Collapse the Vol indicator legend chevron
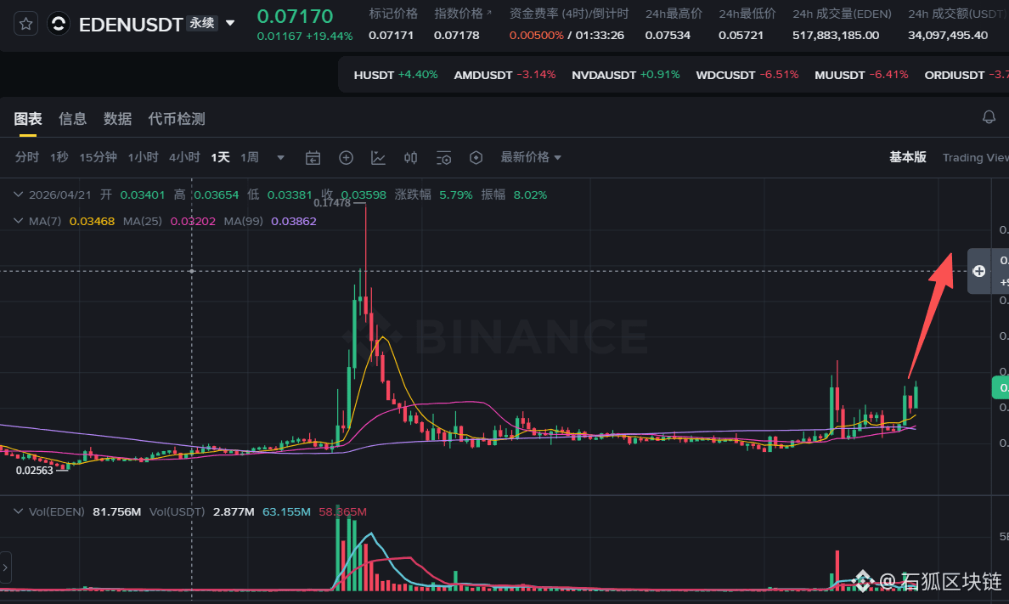Image resolution: width=1009 pixels, height=604 pixels. tap(18, 511)
